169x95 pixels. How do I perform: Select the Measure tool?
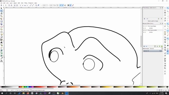tap(1, 19)
